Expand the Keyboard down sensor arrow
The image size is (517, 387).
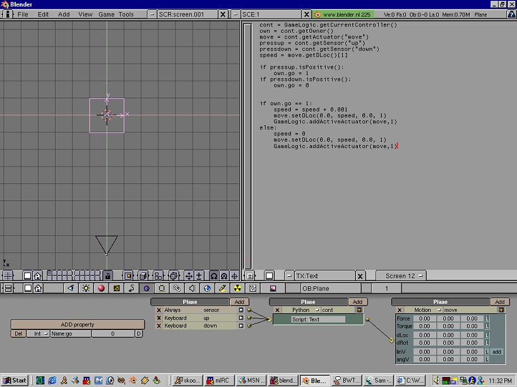(241, 326)
